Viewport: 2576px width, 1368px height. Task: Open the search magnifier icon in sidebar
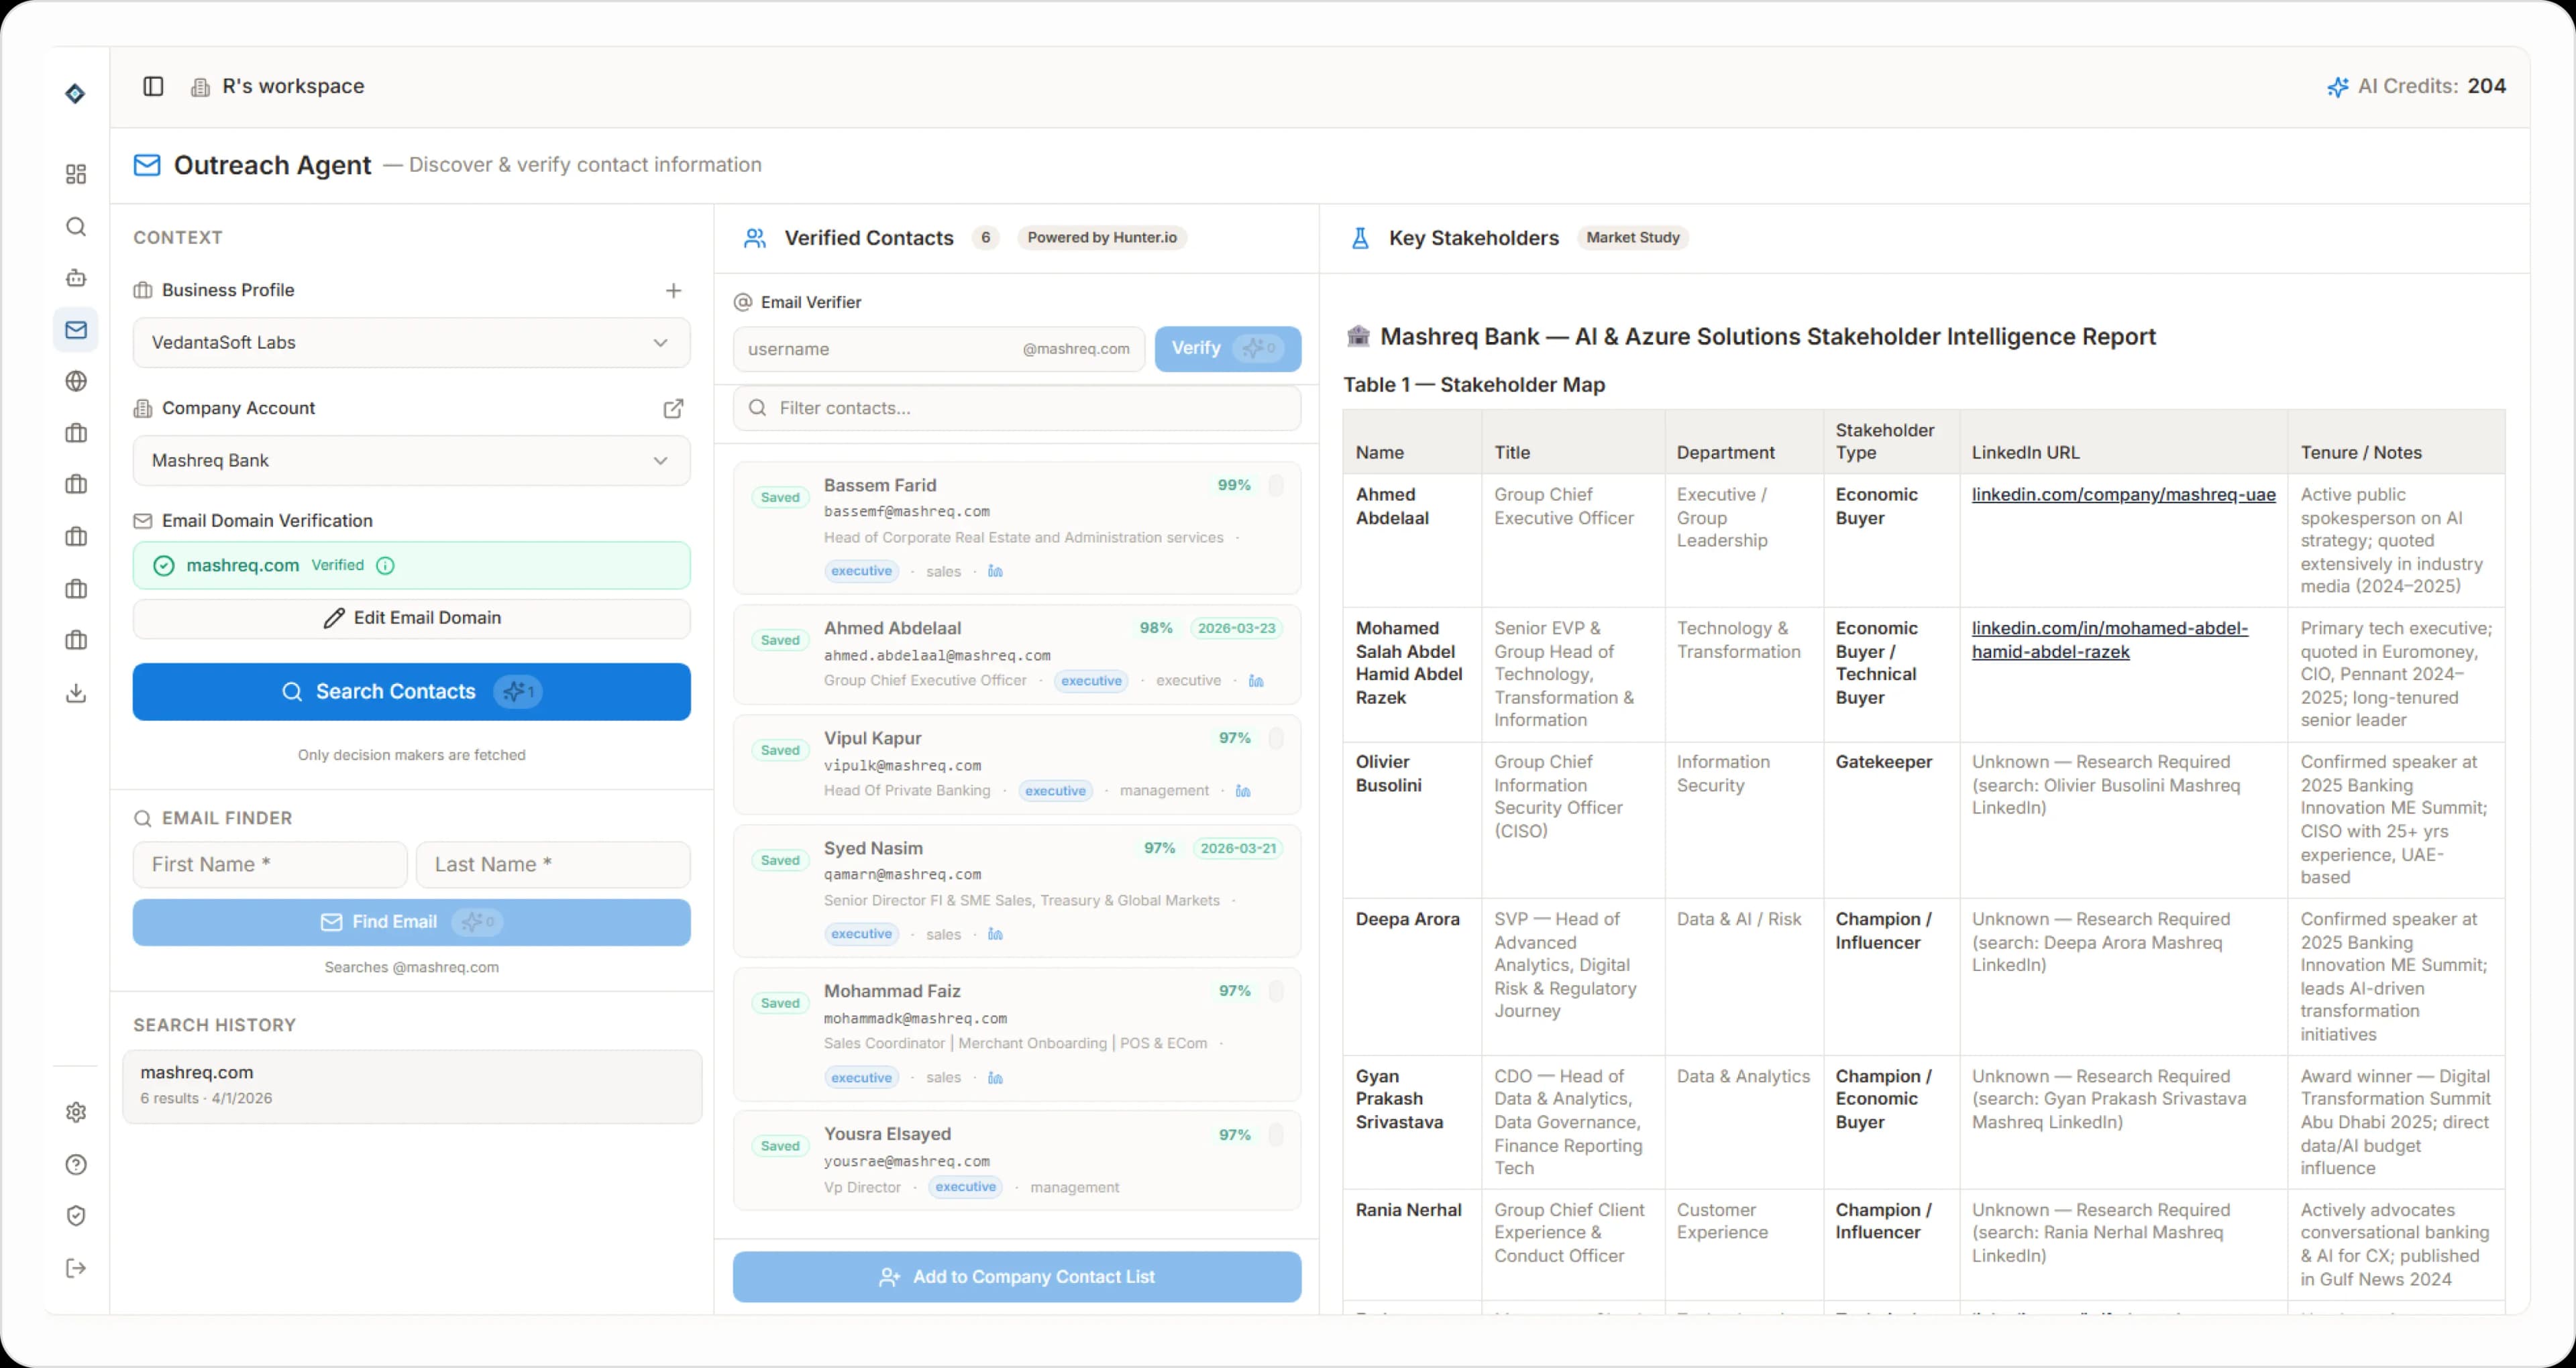76,226
